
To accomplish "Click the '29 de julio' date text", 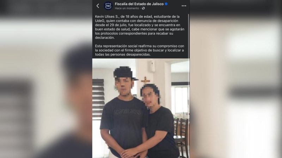I will [x=118, y=25].
